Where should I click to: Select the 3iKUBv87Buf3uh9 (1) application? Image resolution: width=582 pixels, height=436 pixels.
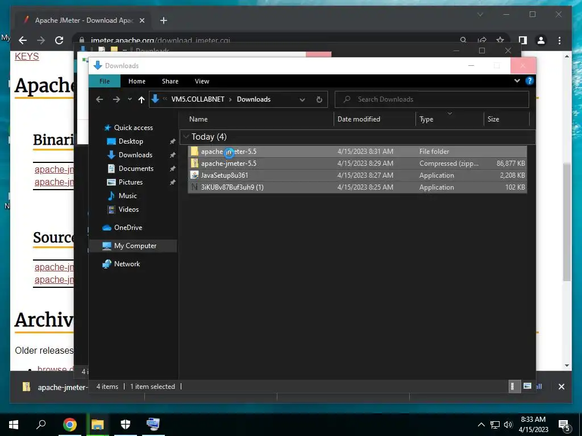point(357,187)
